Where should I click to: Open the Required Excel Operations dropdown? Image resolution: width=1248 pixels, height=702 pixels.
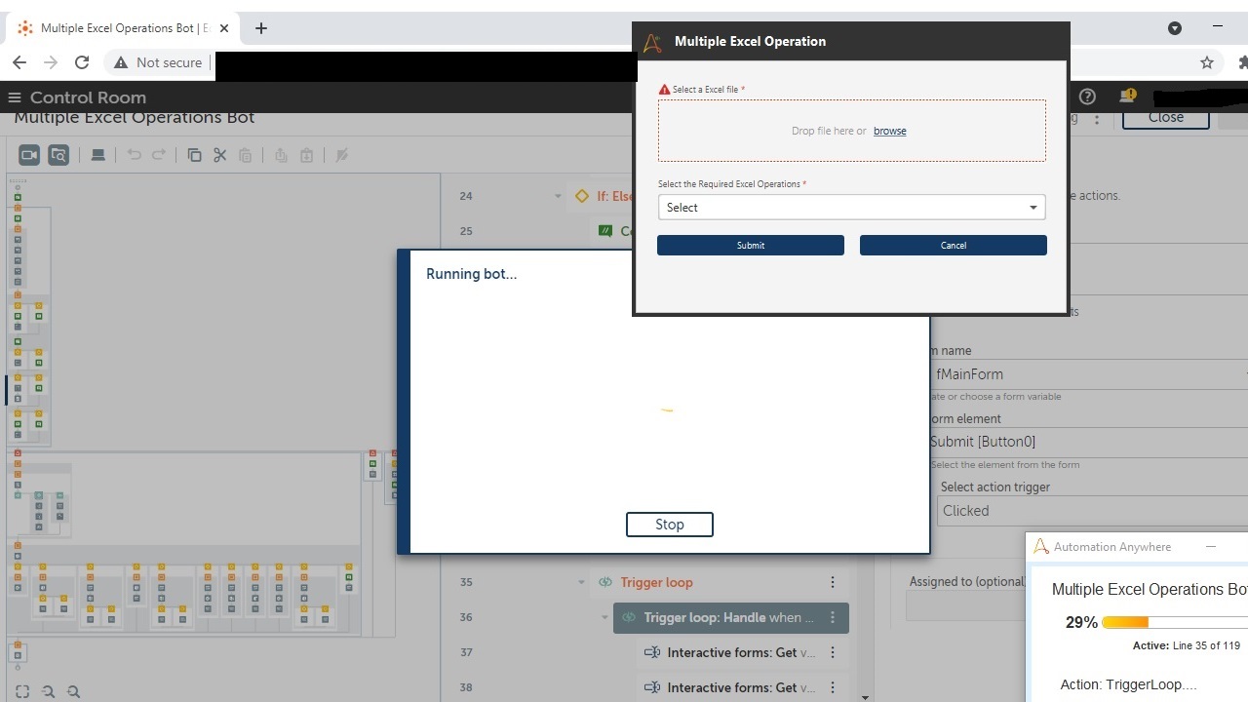pyautogui.click(x=851, y=208)
